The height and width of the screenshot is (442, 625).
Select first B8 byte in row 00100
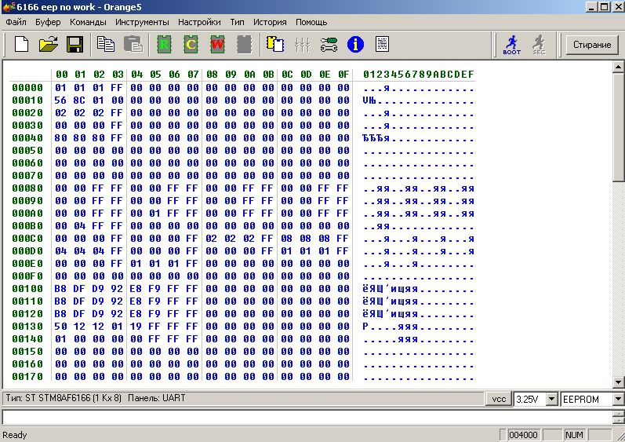(x=60, y=289)
